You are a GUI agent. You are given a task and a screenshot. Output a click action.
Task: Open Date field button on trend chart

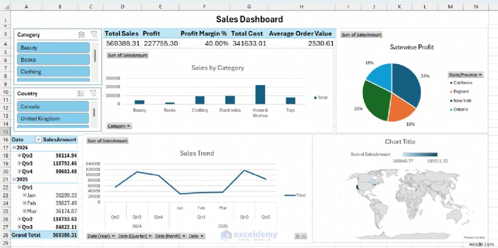[196, 236]
